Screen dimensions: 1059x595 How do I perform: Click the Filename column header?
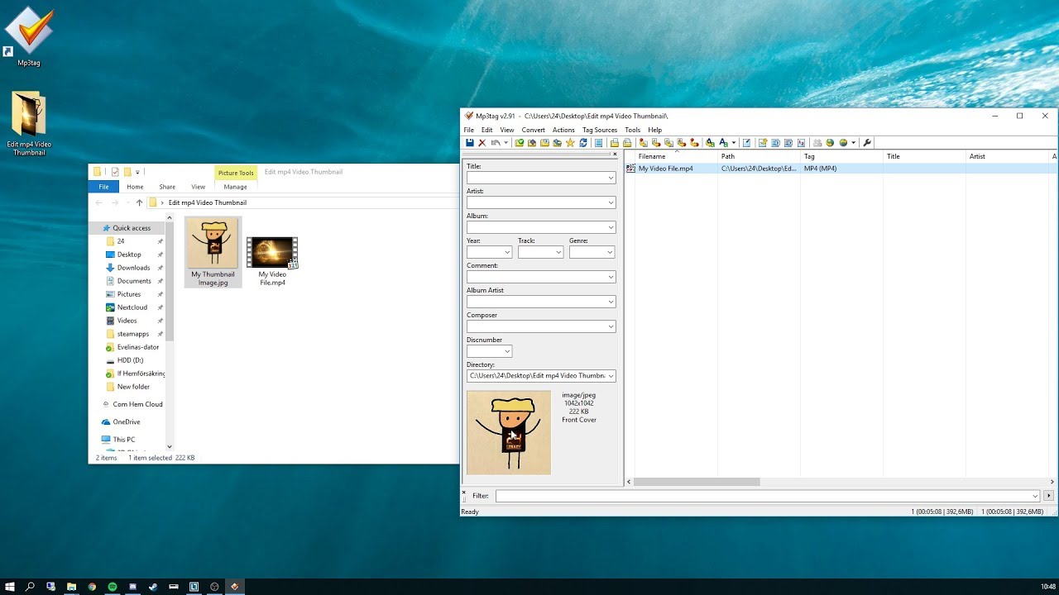[652, 156]
